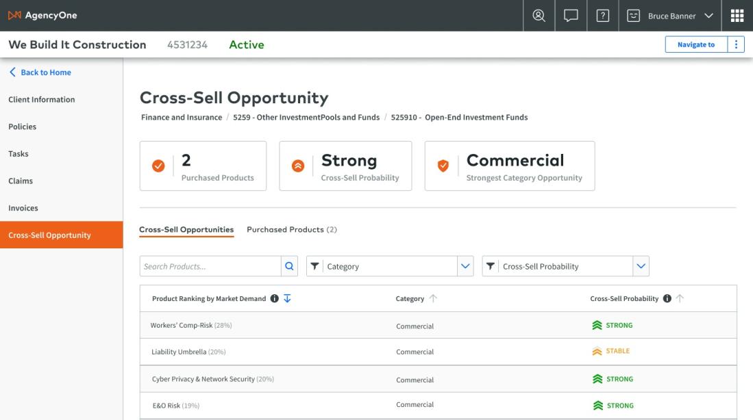Image resolution: width=753 pixels, height=420 pixels.
Task: Sort by Product Ranking descending arrow
Action: [x=286, y=299]
